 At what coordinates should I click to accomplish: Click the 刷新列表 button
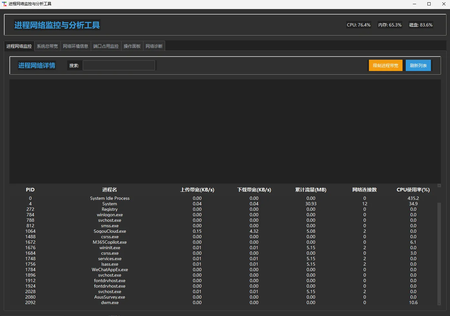pyautogui.click(x=418, y=66)
